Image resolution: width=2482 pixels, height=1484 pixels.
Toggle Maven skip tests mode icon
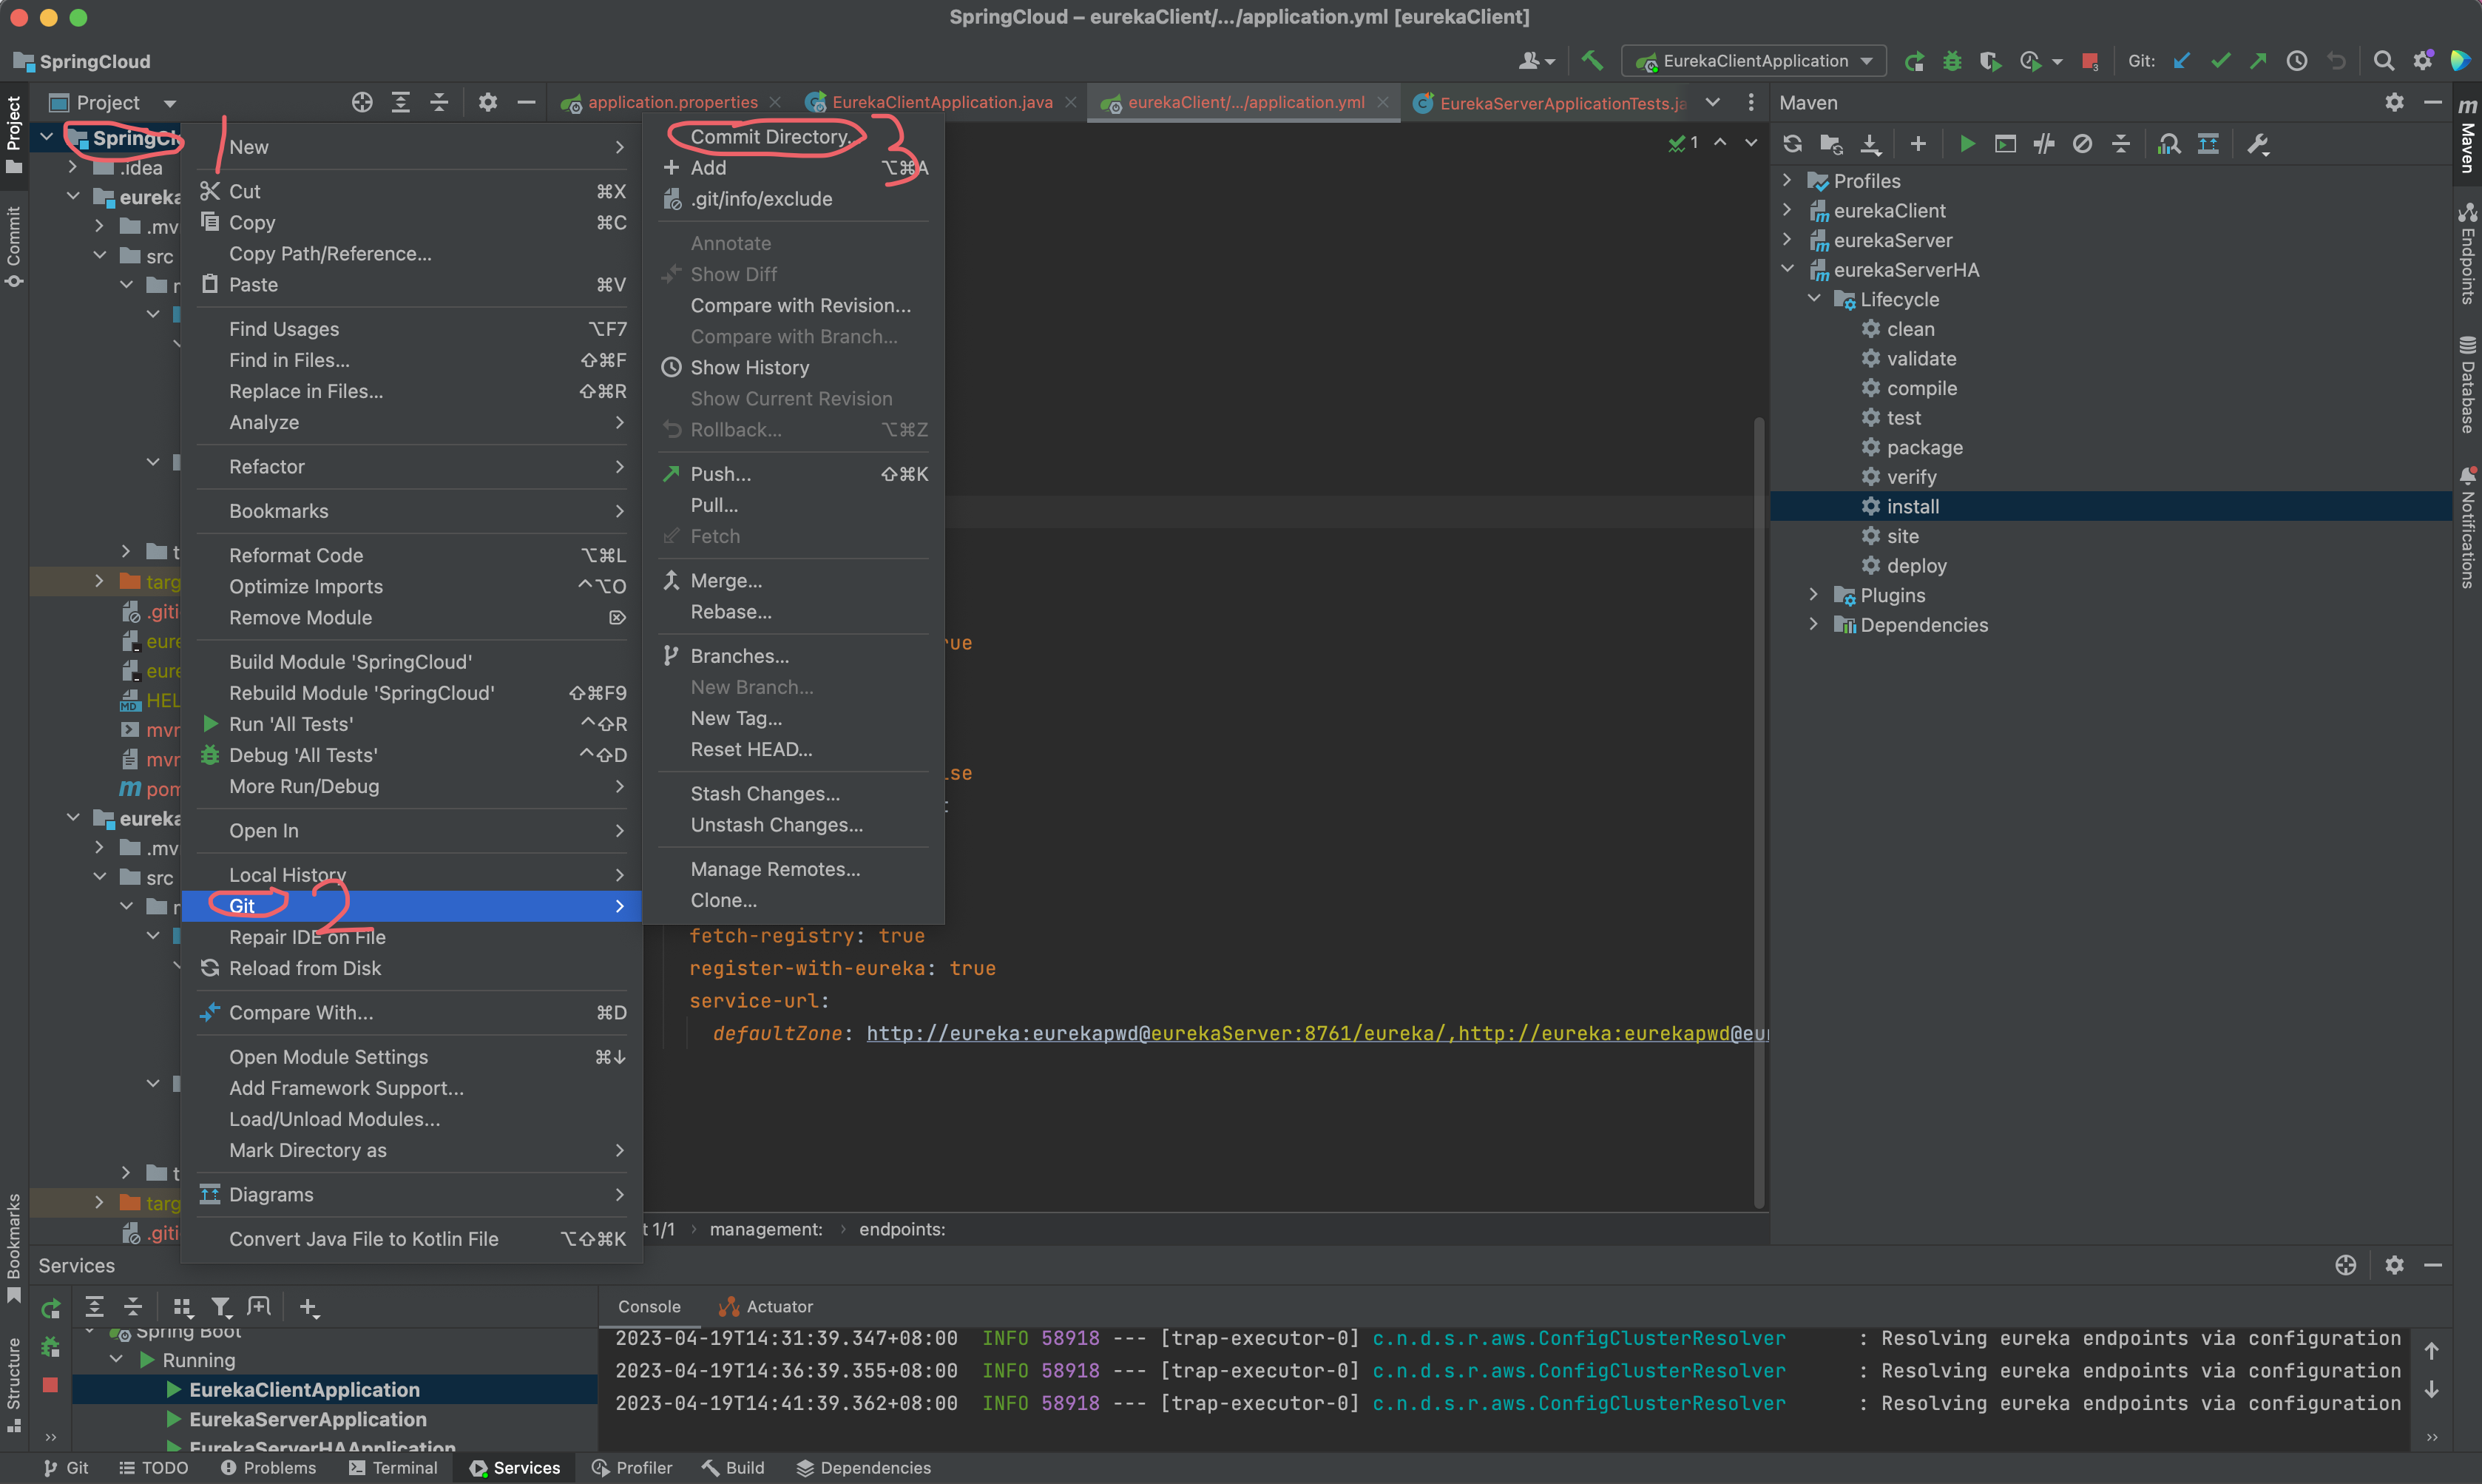pos(2082,144)
